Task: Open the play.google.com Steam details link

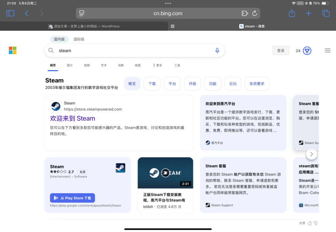Action: (86, 205)
